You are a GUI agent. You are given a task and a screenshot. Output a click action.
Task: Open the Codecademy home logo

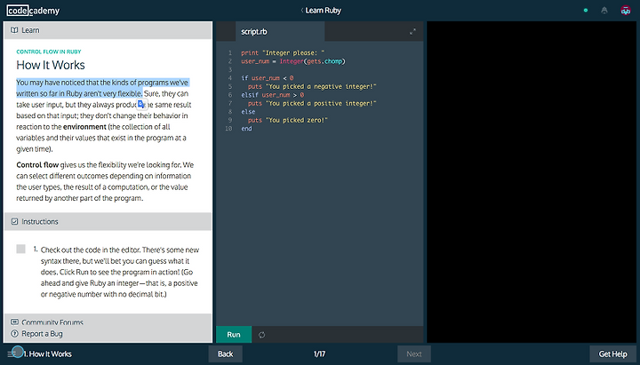33,11
